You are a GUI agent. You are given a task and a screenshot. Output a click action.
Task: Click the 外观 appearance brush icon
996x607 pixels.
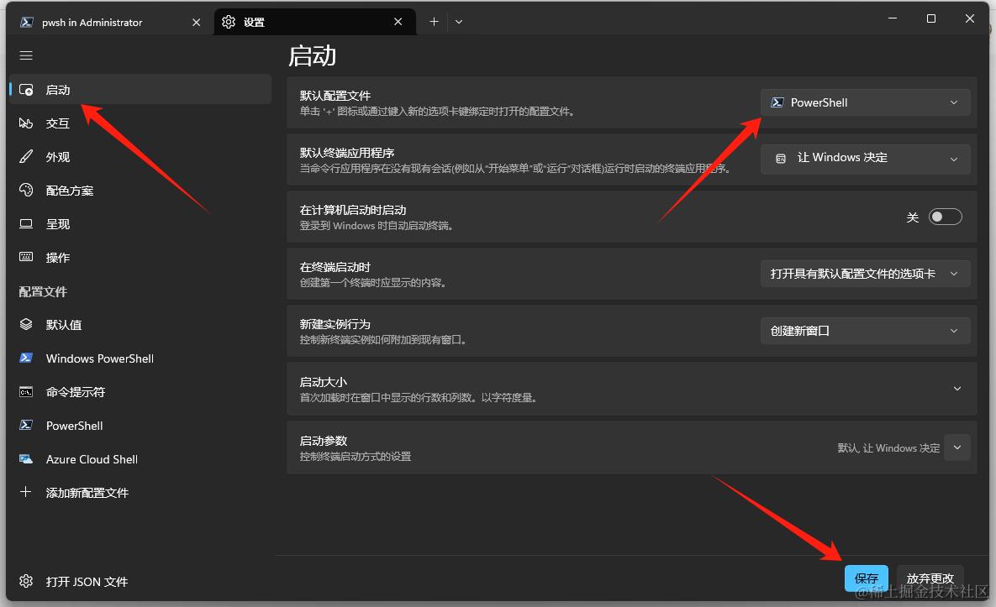pyautogui.click(x=26, y=157)
